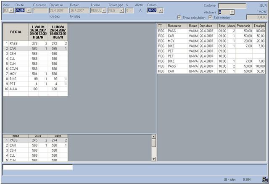
Task: Open the Ticket type dropdown showing REG
Action: coord(121,11)
